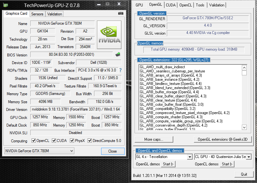Click the Close button in GPU-Z

pyautogui.click(x=113, y=151)
